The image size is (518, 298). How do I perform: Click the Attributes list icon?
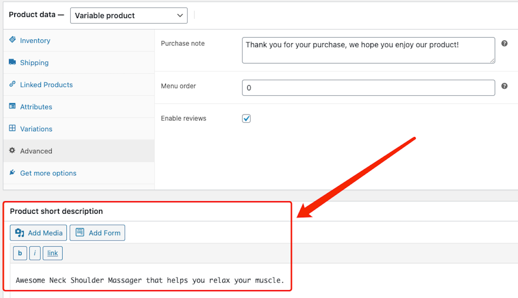pyautogui.click(x=12, y=106)
